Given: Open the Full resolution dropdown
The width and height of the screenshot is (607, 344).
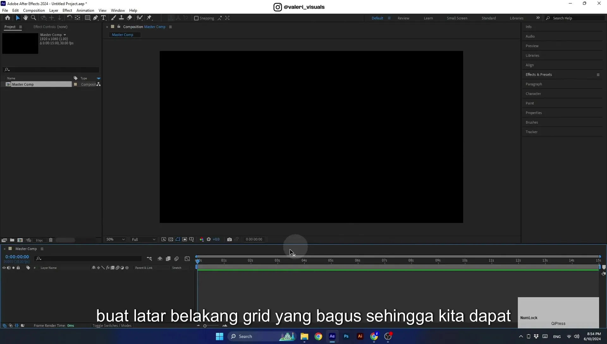Looking at the screenshot, I should 144,239.
